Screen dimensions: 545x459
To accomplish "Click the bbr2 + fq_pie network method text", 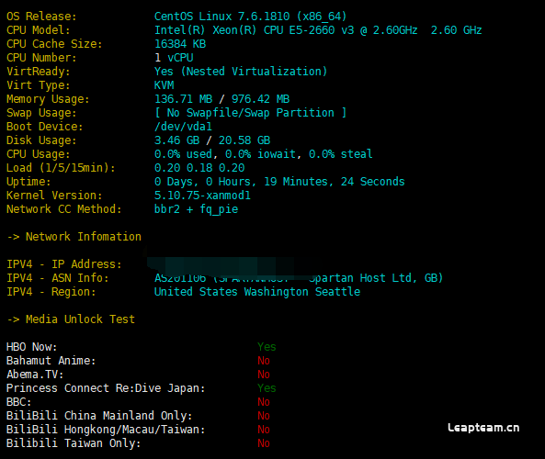I will pos(196,209).
